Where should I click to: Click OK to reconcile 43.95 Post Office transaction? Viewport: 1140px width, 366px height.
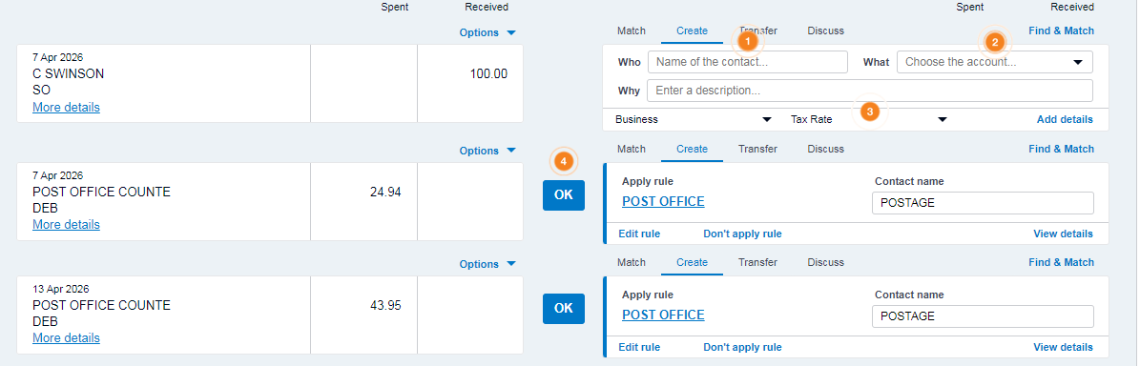point(564,309)
